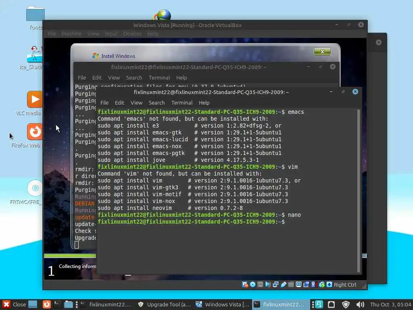Open Edit menu in background terminal window
The image size is (413, 310).
point(97,78)
